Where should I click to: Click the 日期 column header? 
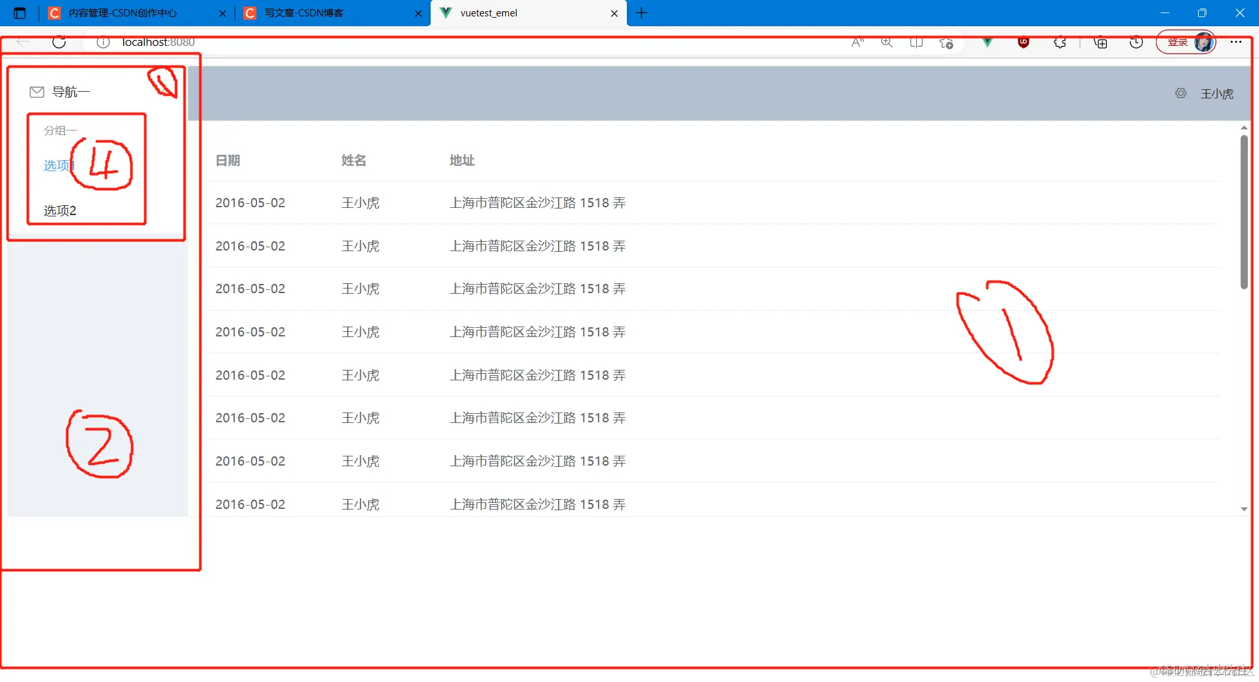(x=228, y=160)
